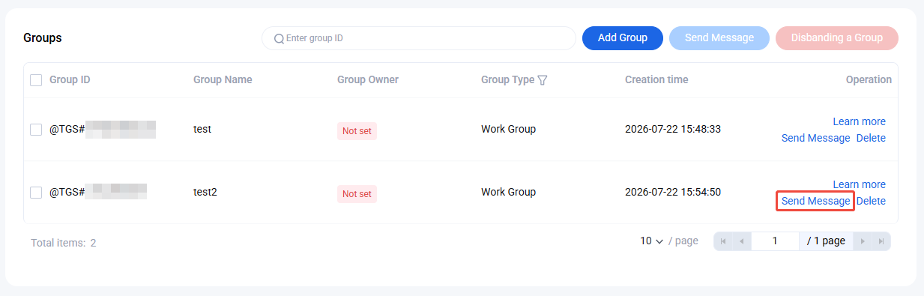Open Learn more for group test2
This screenshot has height=296, width=924.
tap(859, 184)
